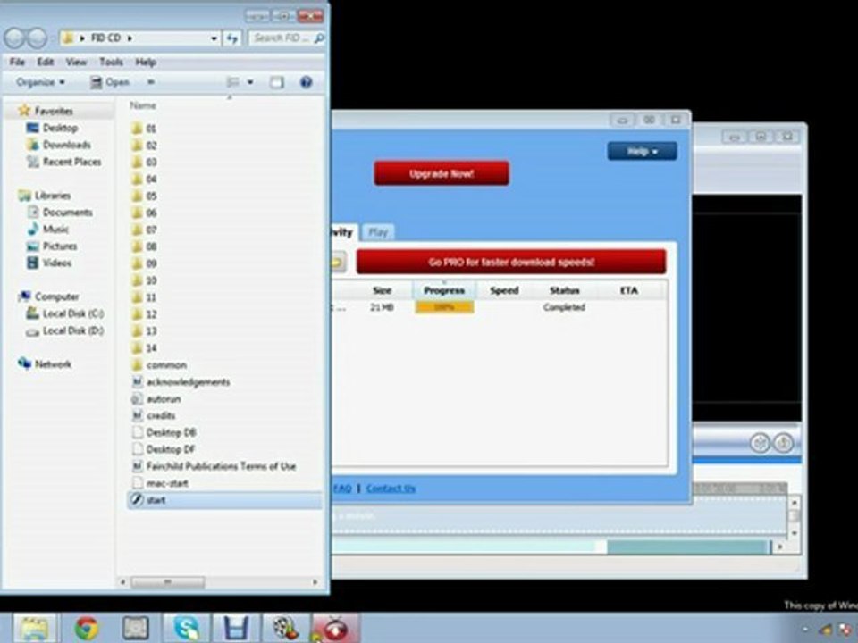The width and height of the screenshot is (858, 643).
Task: Click the folder icon beside Go PRO banner
Action: point(338,262)
